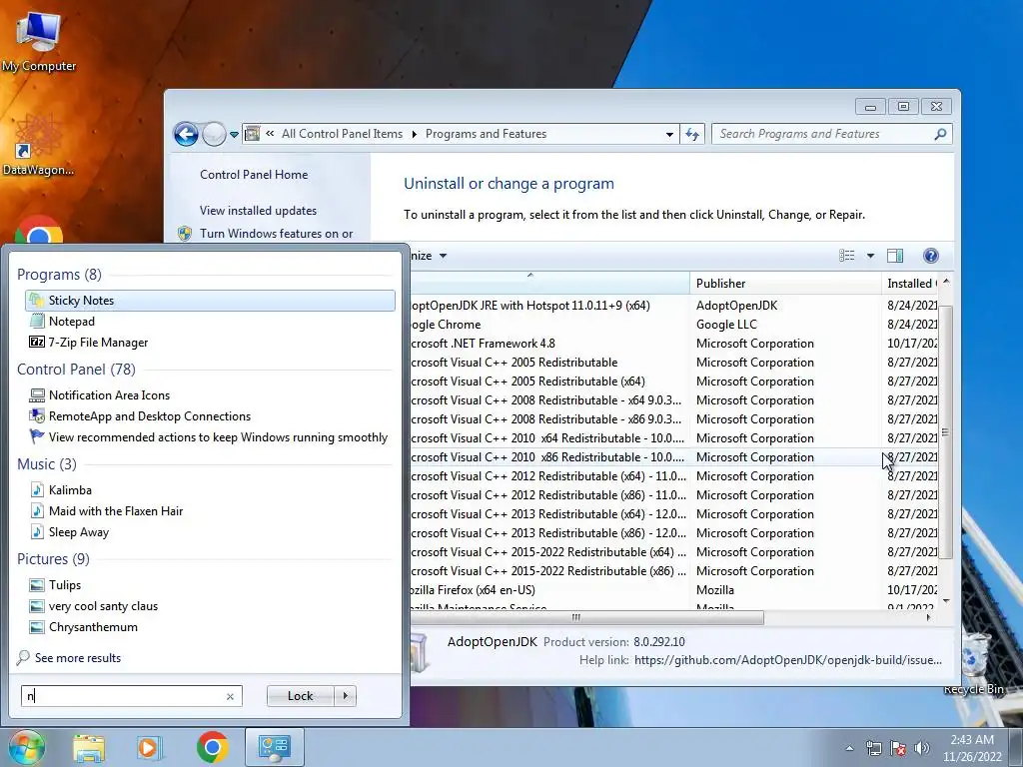Sort list by Publisher column

(785, 283)
